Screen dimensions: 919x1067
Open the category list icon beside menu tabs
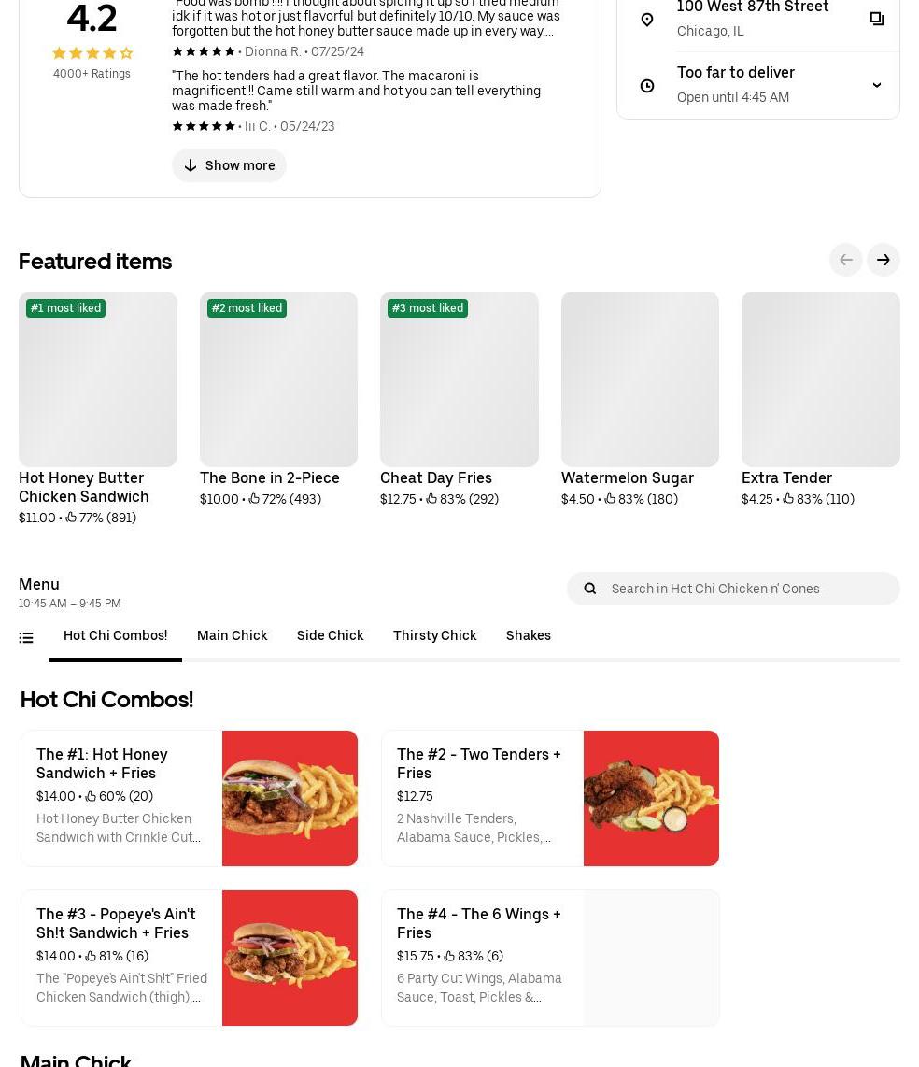point(26,637)
